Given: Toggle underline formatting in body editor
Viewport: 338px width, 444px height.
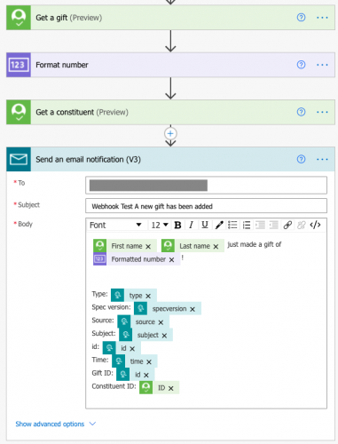Looking at the screenshot, I should pyautogui.click(x=205, y=226).
